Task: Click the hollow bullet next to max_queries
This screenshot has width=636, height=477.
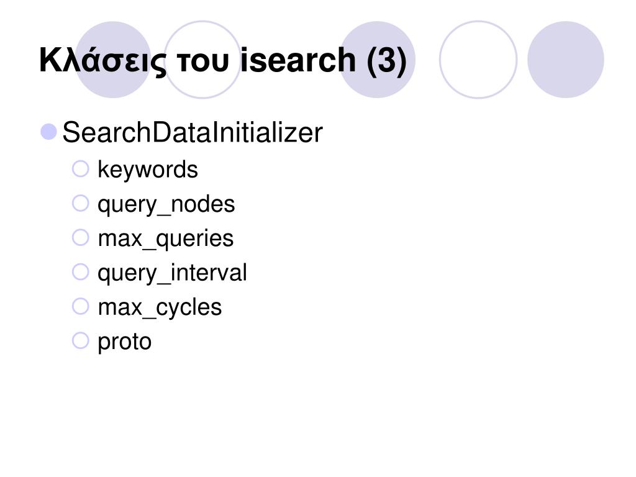Action: (x=80, y=238)
